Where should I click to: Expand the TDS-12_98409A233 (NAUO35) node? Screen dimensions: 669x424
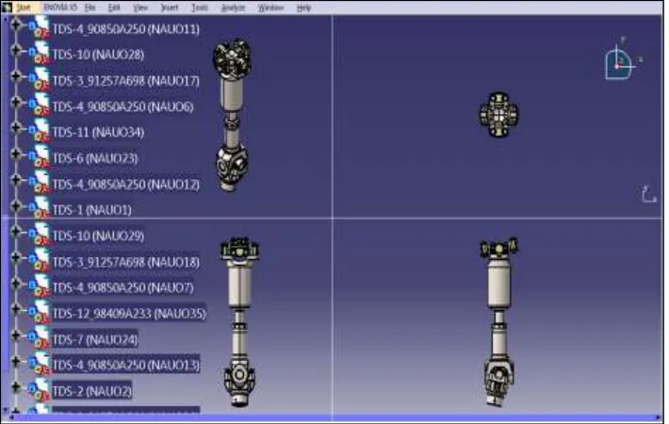tap(16, 309)
